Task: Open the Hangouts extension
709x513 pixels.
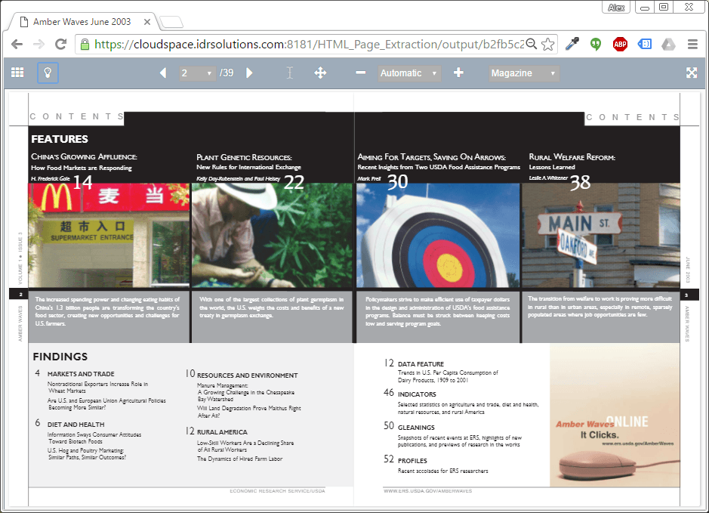Action: click(596, 44)
